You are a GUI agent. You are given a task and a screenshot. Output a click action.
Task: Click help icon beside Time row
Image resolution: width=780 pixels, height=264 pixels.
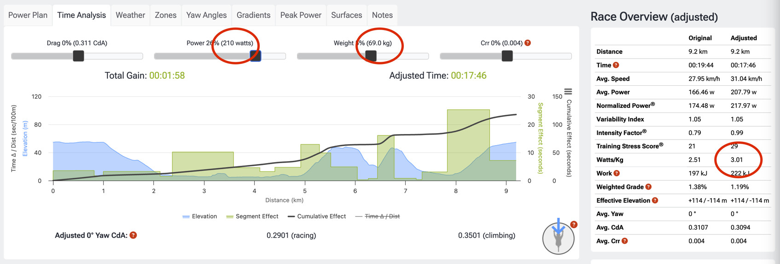tap(616, 65)
